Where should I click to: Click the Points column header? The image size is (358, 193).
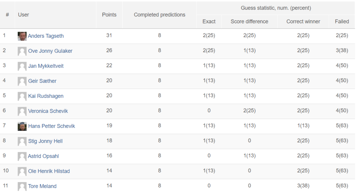[x=109, y=15]
